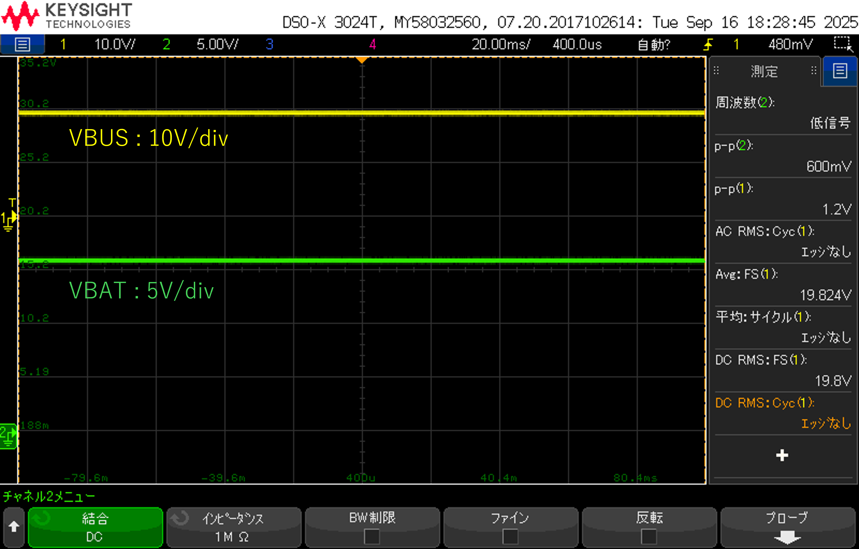The height and width of the screenshot is (549, 859).
Task: Select channel 2 green ground marker
Action: coord(8,436)
